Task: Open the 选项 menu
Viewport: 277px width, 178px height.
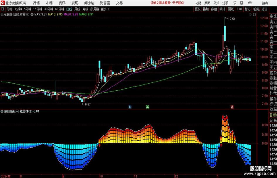Action: pyautogui.click(x=225, y=3)
